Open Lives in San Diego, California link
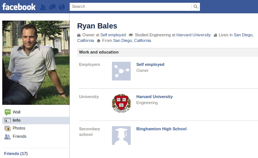This screenshot has width=258, height=158. pyautogui.click(x=243, y=35)
